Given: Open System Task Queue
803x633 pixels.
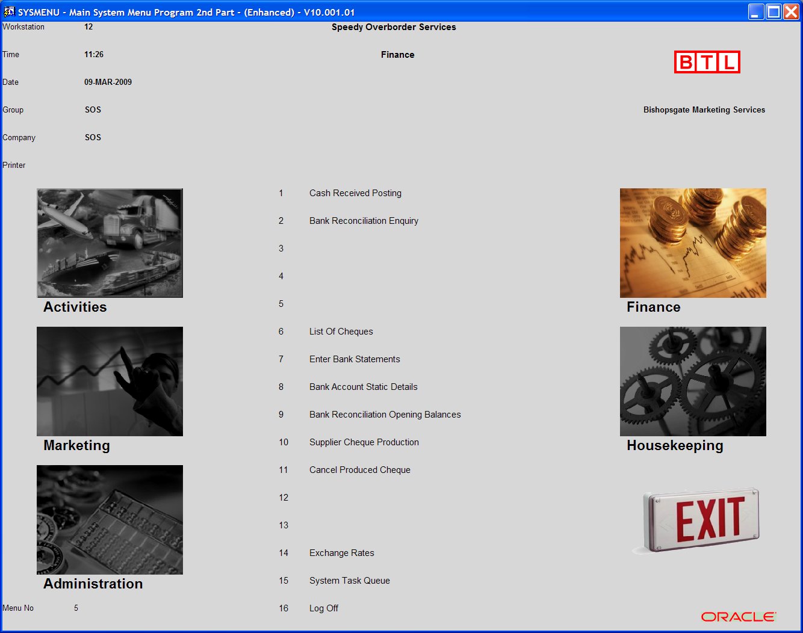Looking at the screenshot, I should (350, 581).
